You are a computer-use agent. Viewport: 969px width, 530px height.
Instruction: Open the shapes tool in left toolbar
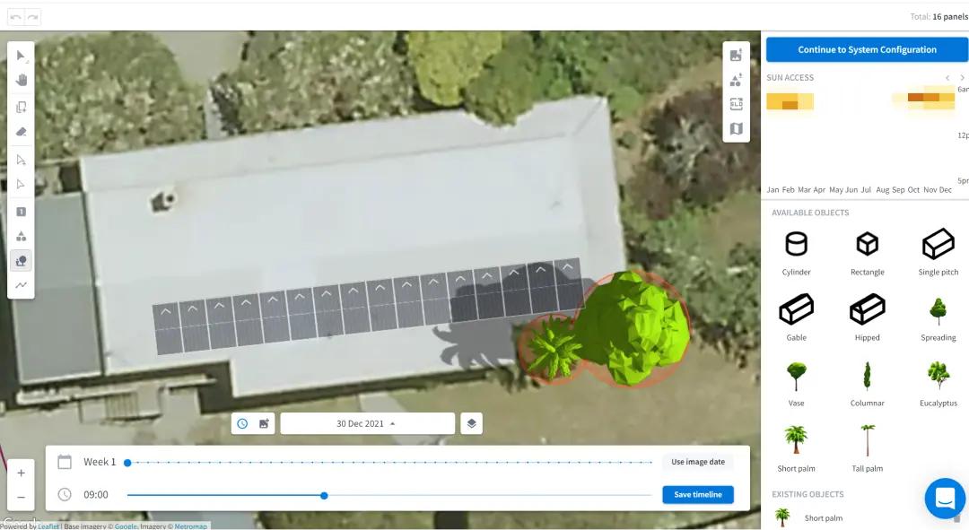click(21, 237)
